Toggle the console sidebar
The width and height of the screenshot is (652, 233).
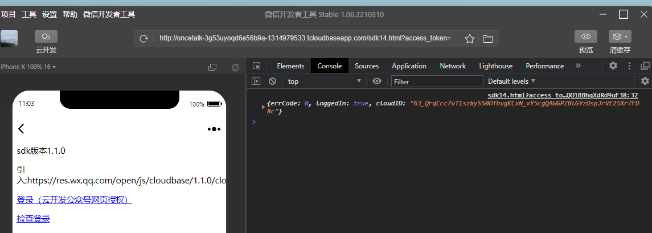256,81
